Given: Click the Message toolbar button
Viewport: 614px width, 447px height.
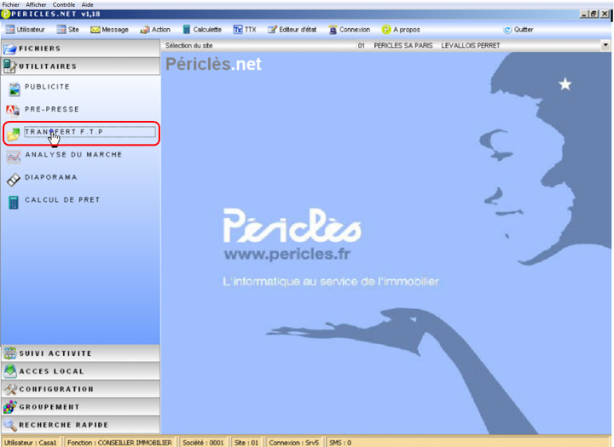Looking at the screenshot, I should pos(109,30).
